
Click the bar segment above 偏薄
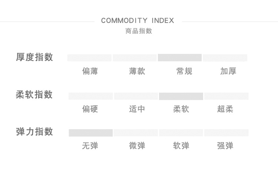click(x=89, y=58)
